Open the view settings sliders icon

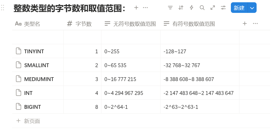tap(223, 8)
